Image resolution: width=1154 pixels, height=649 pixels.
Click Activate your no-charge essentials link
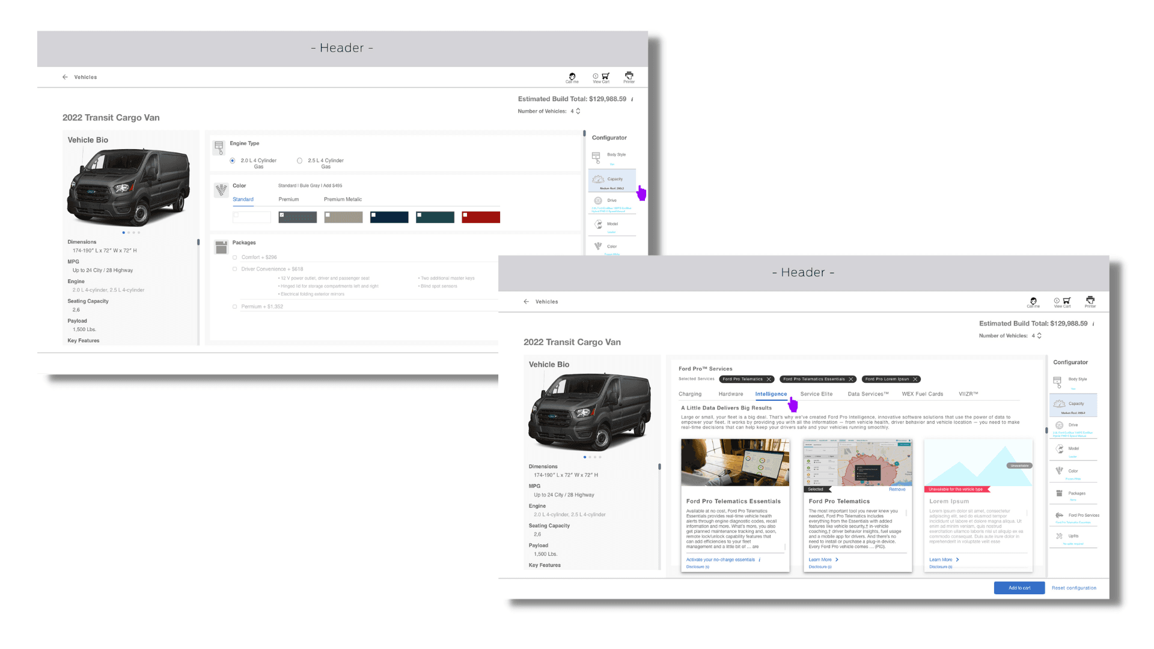coord(720,560)
